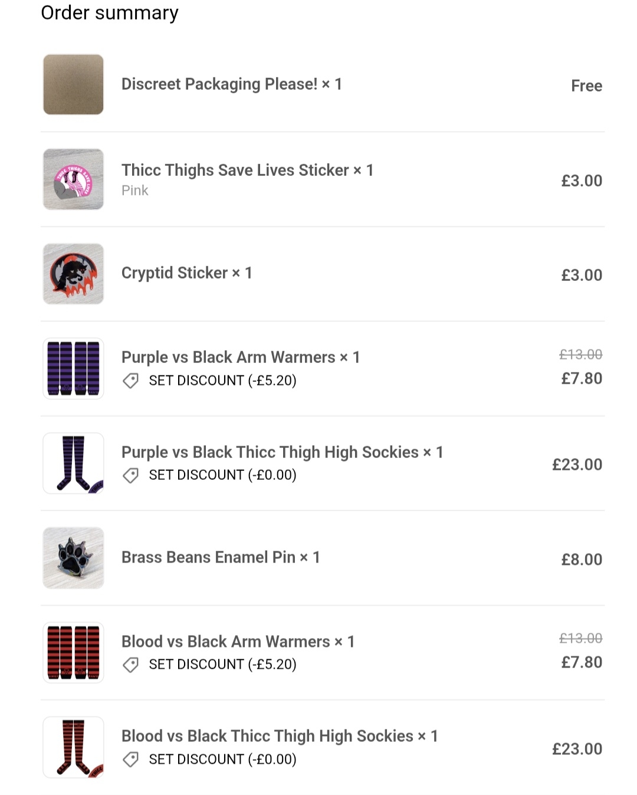Click the Free price label for Discreet Packaging
The image size is (637, 795).
(x=586, y=86)
